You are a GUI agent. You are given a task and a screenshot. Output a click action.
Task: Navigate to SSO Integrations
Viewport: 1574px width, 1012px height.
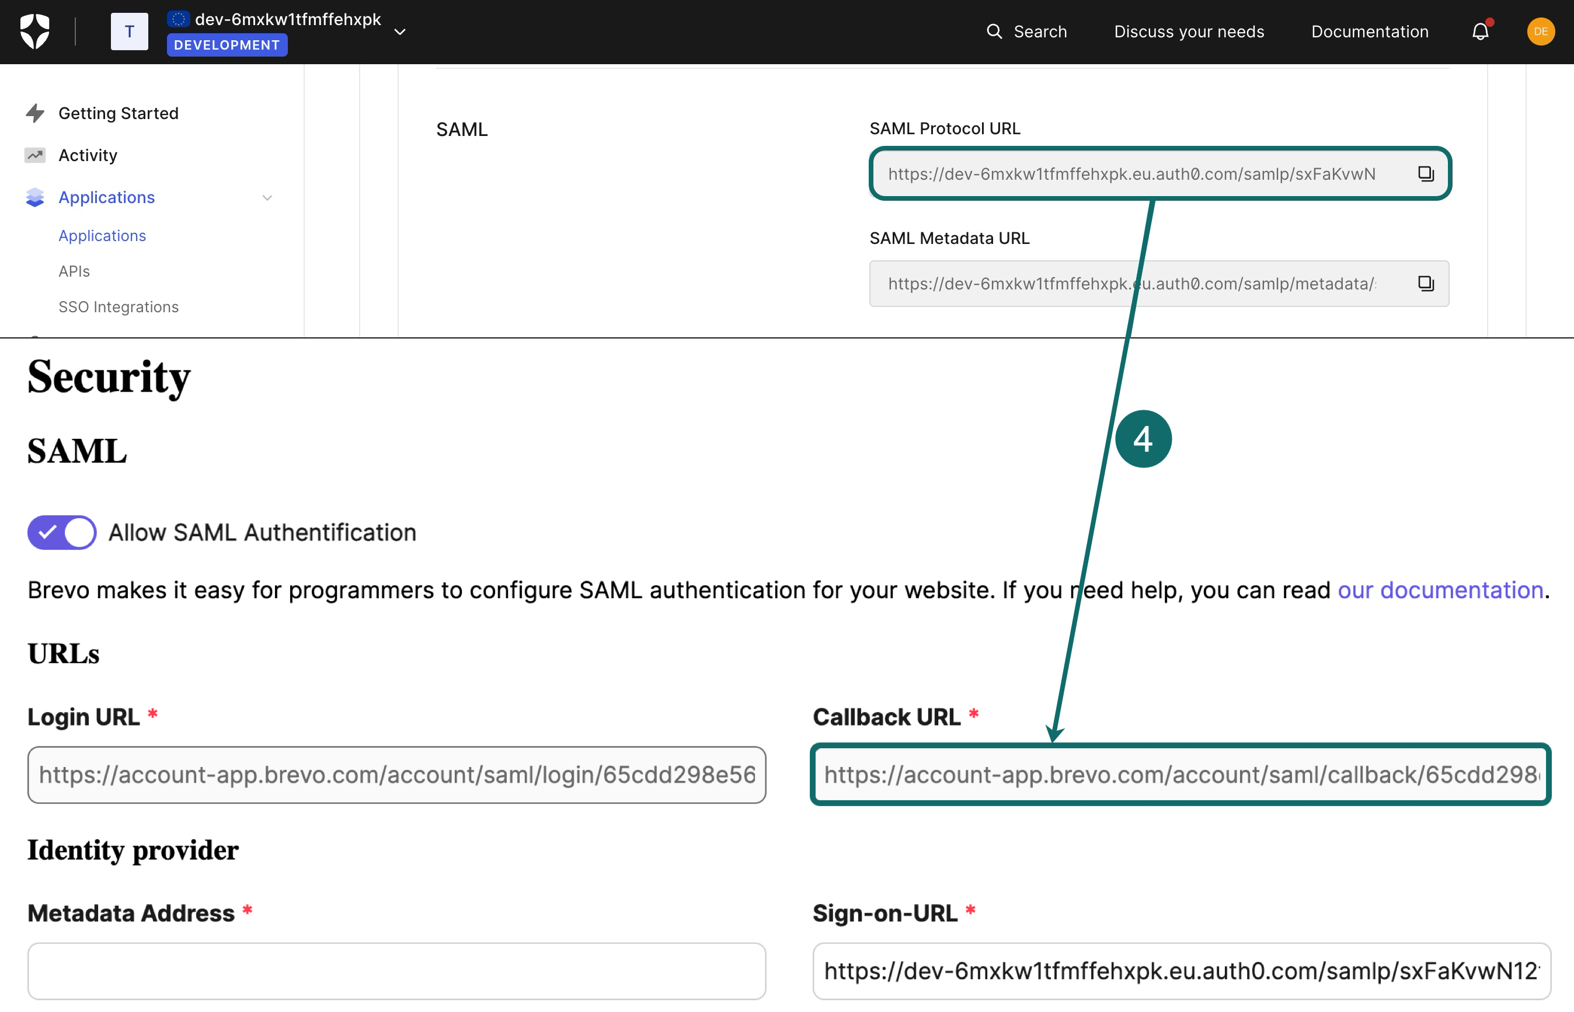click(119, 306)
